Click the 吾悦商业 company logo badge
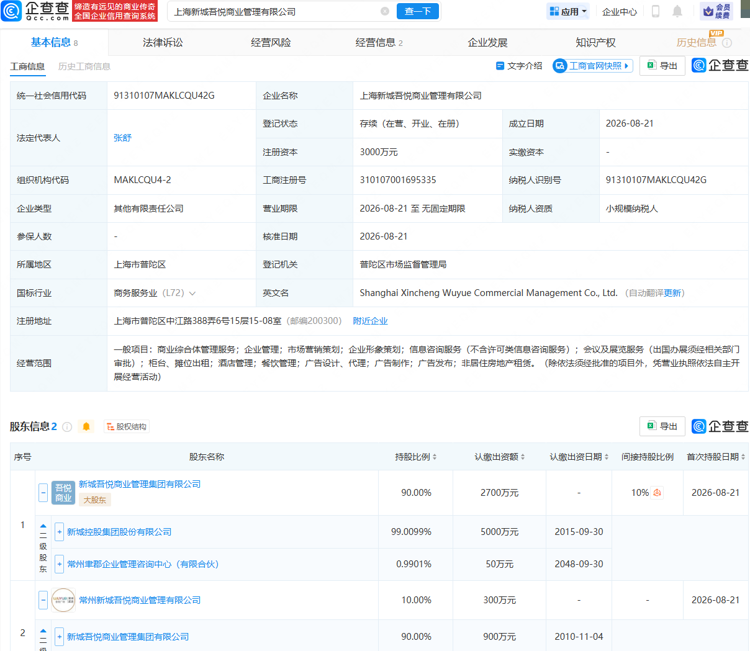 pos(63,493)
